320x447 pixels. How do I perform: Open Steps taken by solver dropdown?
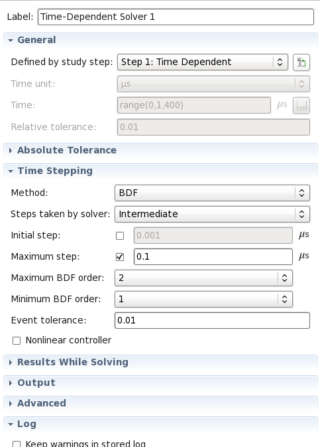[x=212, y=214]
